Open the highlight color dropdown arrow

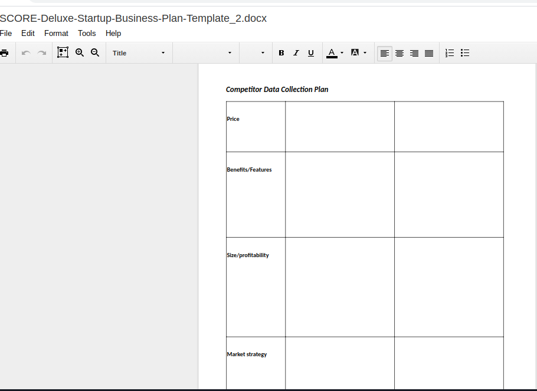(365, 52)
